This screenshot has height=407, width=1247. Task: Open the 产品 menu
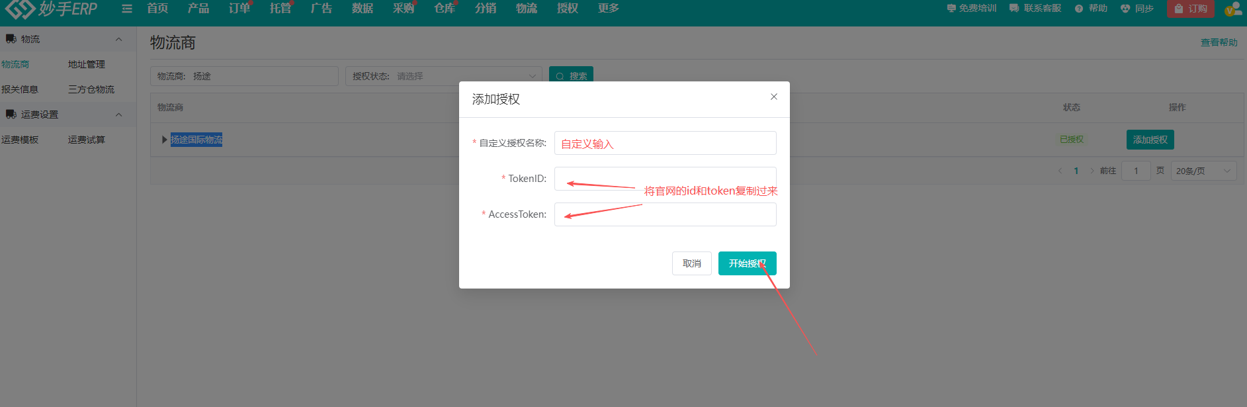pos(198,9)
